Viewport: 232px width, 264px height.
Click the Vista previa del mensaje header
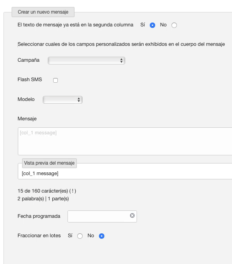point(49,163)
